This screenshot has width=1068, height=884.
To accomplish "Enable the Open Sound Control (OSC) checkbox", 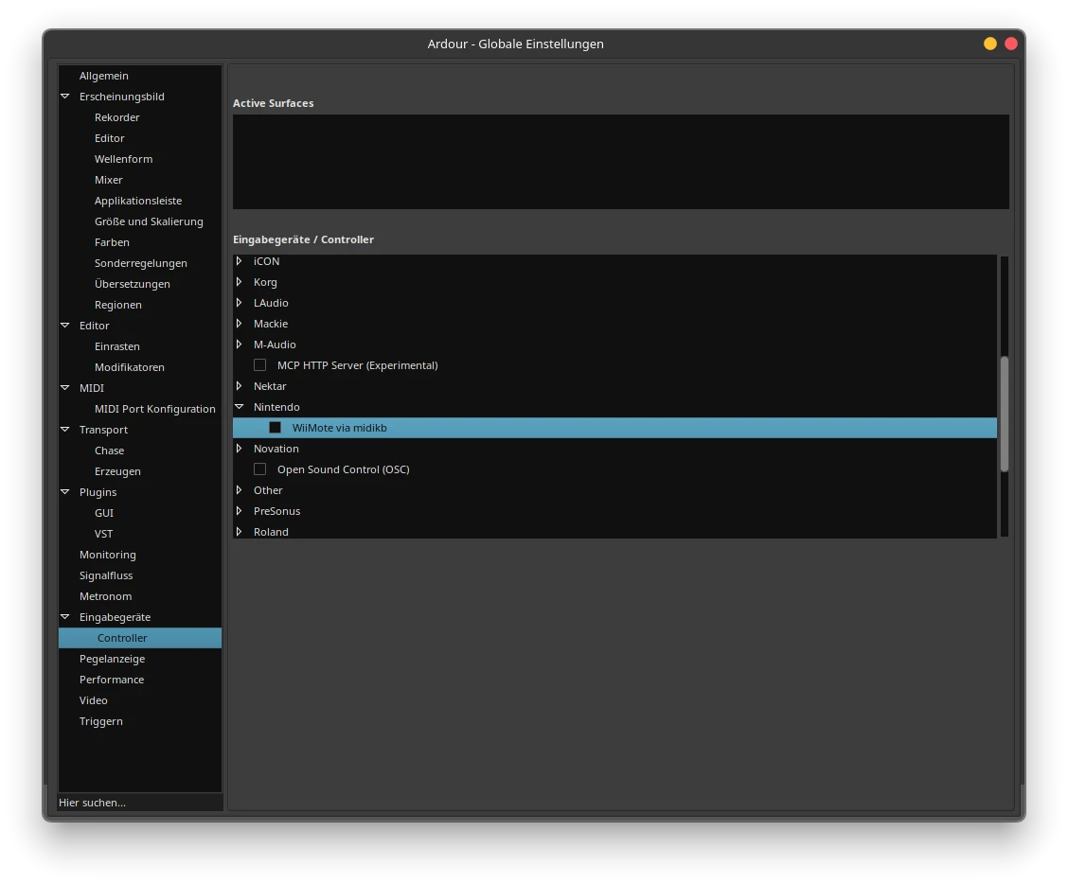I will click(x=259, y=469).
